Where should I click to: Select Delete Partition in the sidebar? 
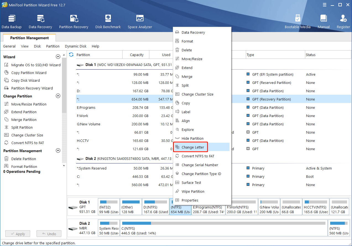tap(20, 159)
